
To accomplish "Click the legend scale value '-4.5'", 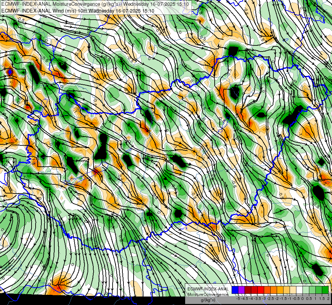I will pos(244,299).
